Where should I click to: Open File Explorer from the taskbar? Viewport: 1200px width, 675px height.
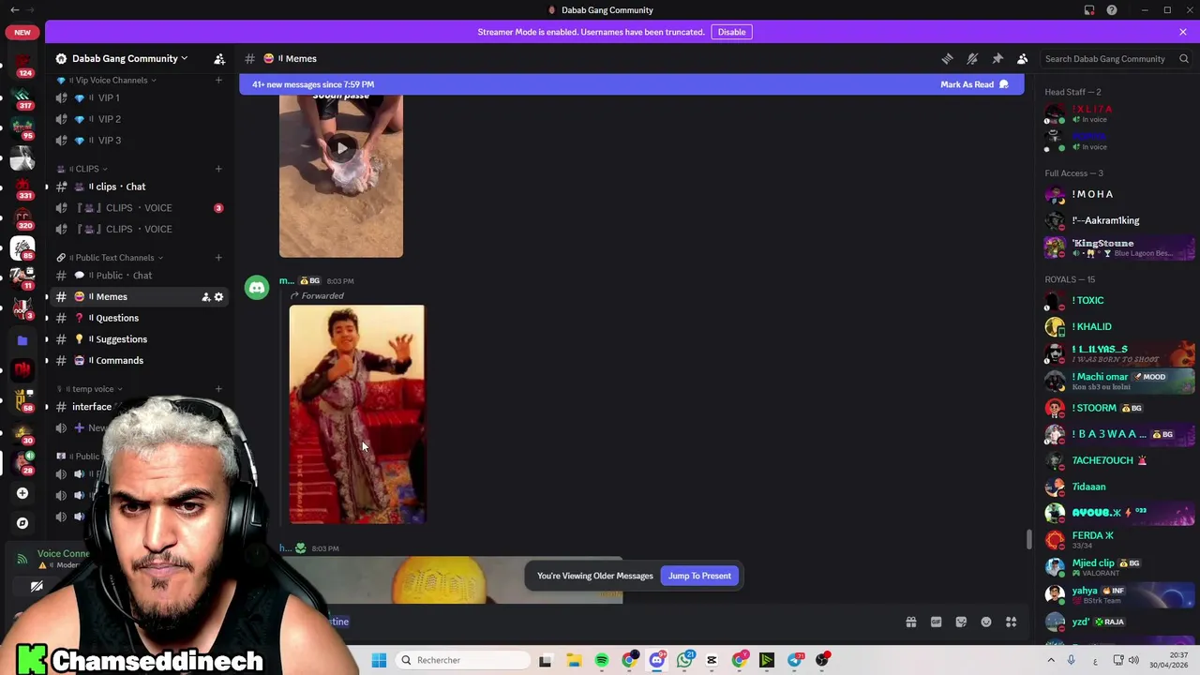574,660
